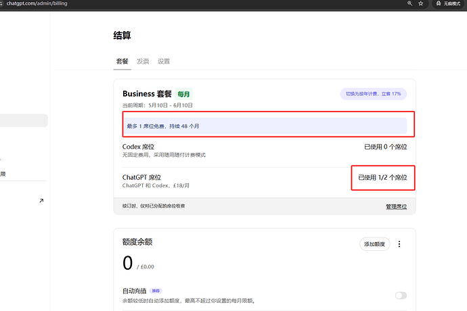
Task: Click the 最多 1 席位免费 banner text
Action: (x=163, y=126)
